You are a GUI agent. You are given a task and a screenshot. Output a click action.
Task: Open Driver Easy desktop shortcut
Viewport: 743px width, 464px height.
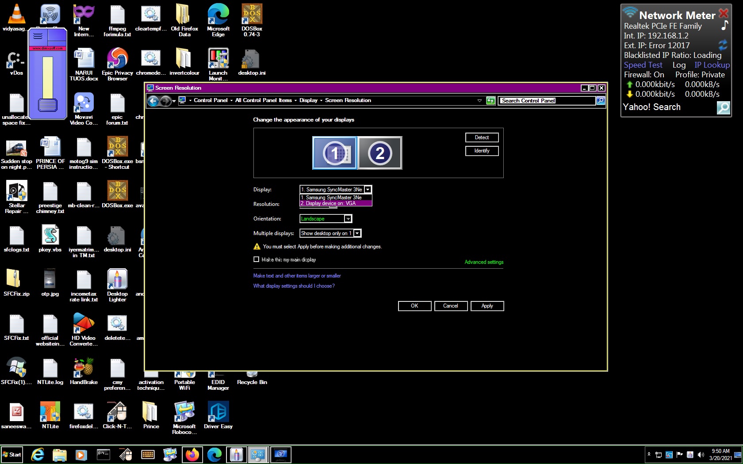218,415
